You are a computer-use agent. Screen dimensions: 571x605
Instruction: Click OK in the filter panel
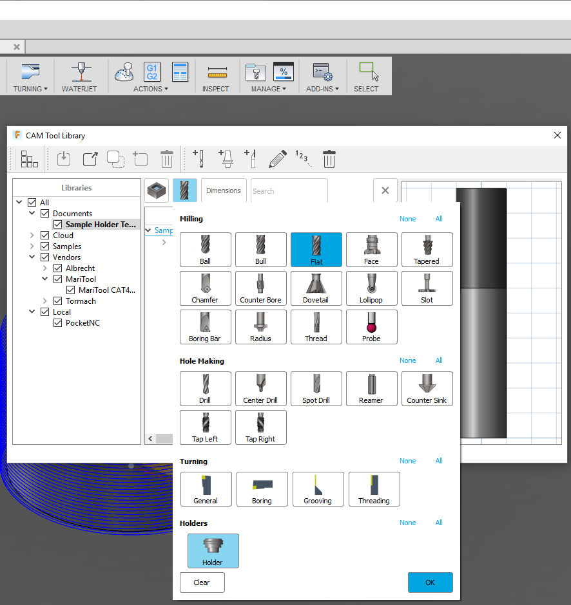[431, 582]
